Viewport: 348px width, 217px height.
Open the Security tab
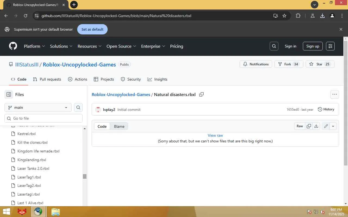point(131,79)
